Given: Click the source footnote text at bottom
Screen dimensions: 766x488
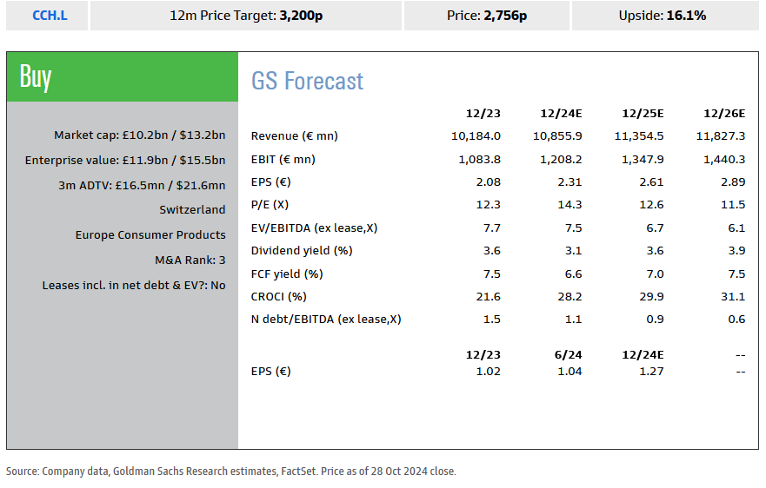Looking at the screenshot, I should coord(230,472).
